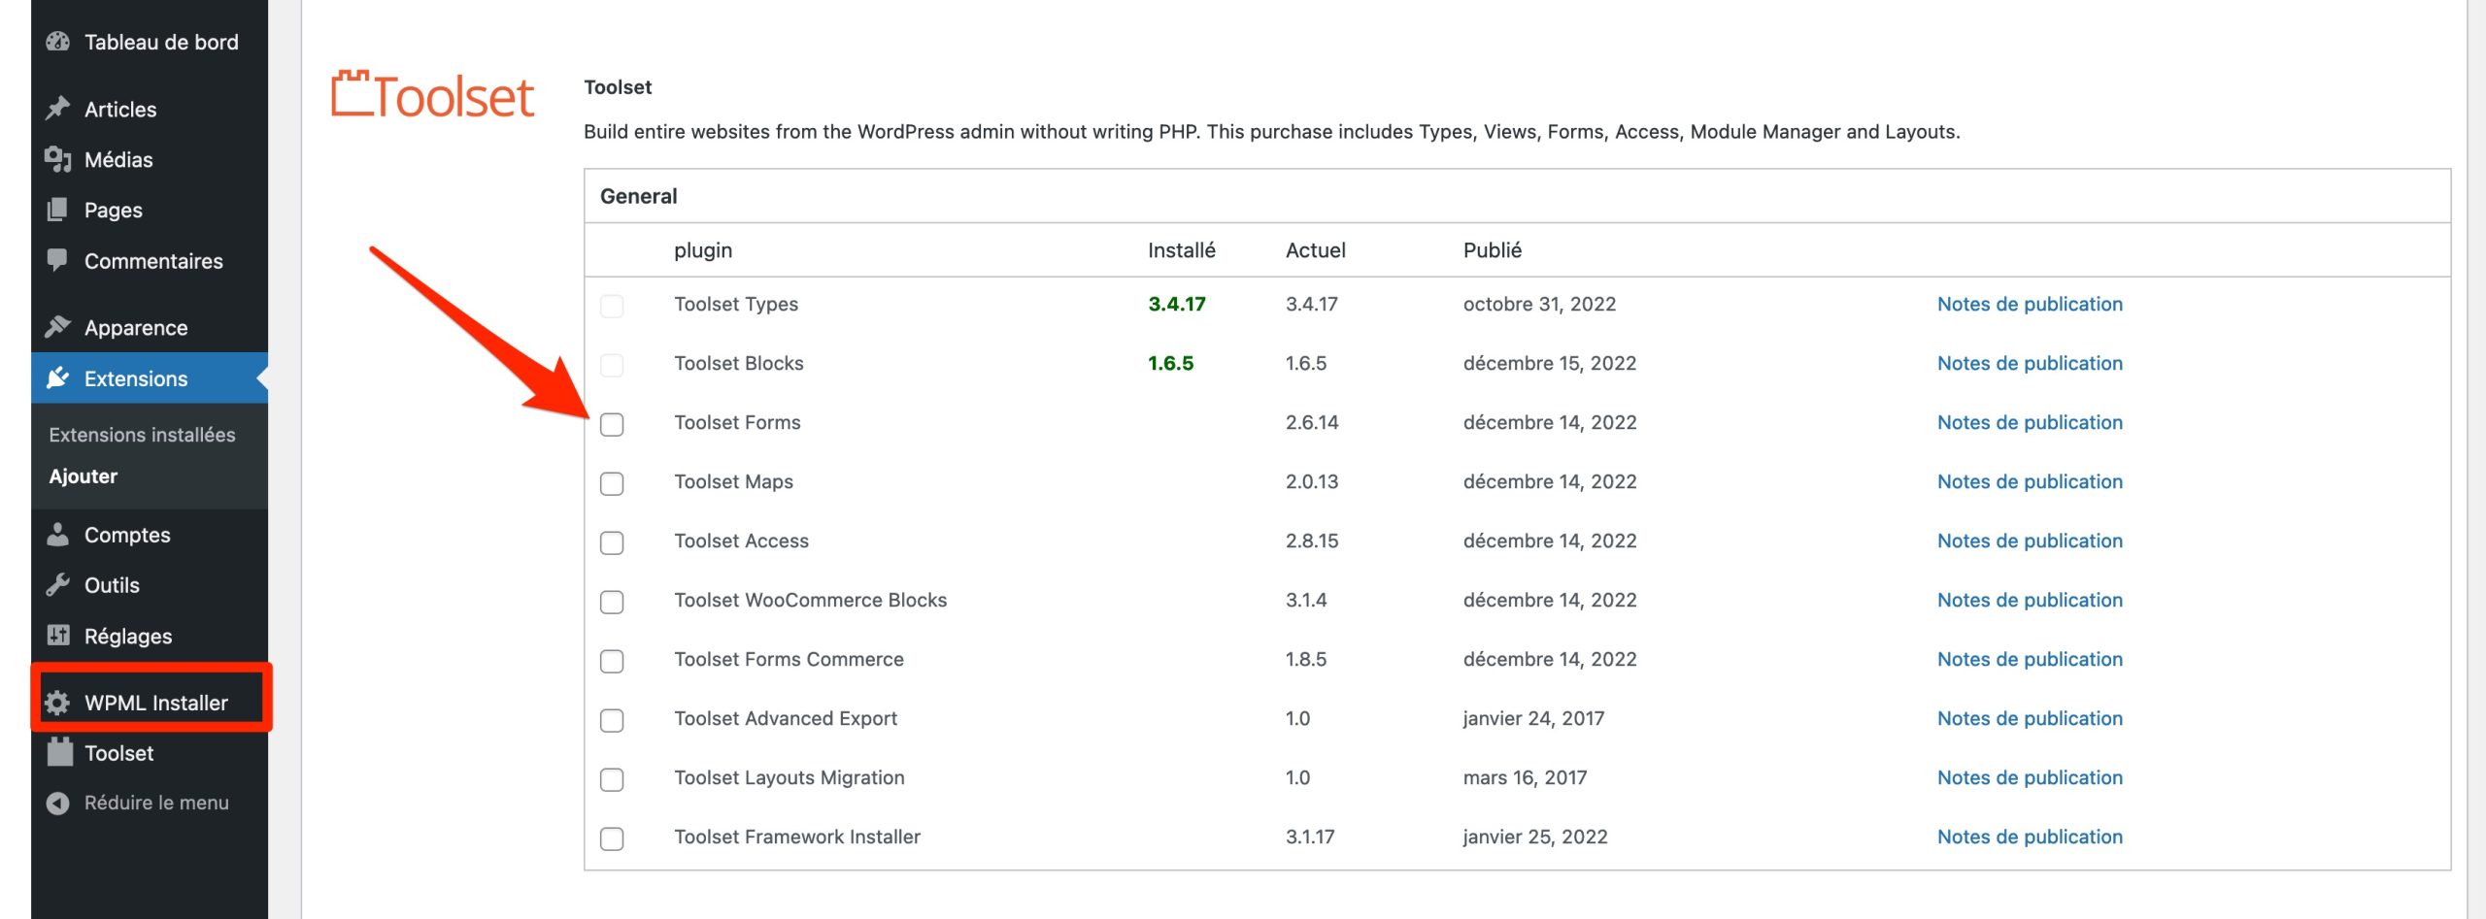Click the Toolset Types plugin name
The height and width of the screenshot is (919, 2486).
(736, 304)
